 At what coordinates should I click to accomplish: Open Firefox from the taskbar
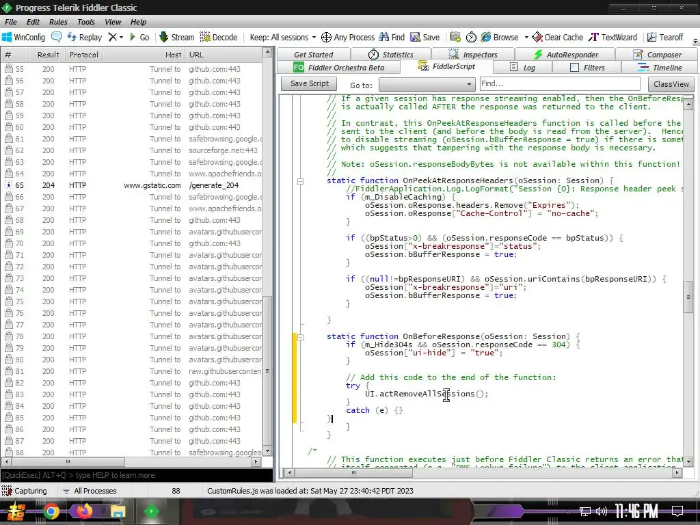coord(84,511)
